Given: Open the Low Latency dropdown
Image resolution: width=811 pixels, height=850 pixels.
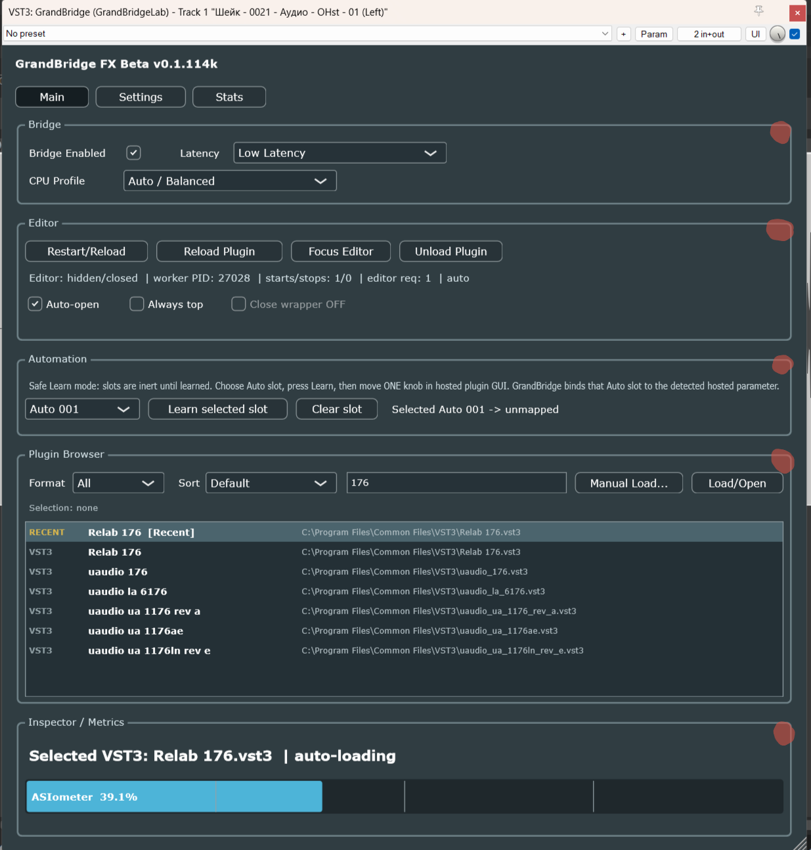Looking at the screenshot, I should [340, 153].
